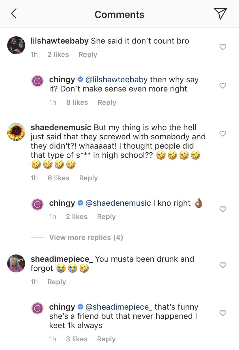View the 8 likes on chingy's reply
The height and width of the screenshot is (350, 239).
tap(77, 102)
